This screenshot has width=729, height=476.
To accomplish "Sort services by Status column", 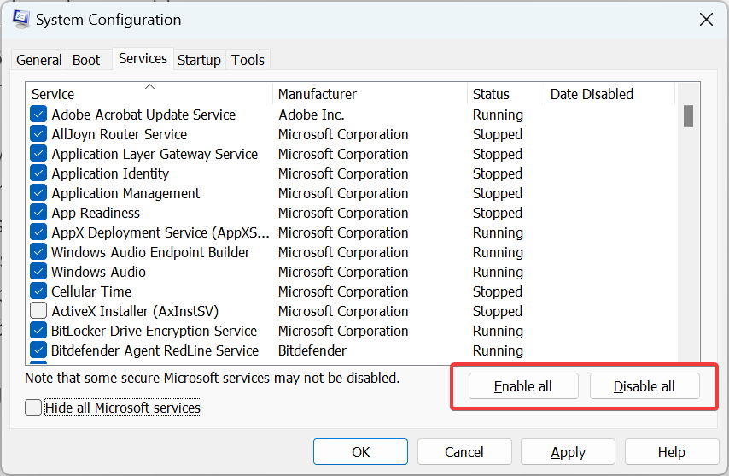I will [505, 94].
